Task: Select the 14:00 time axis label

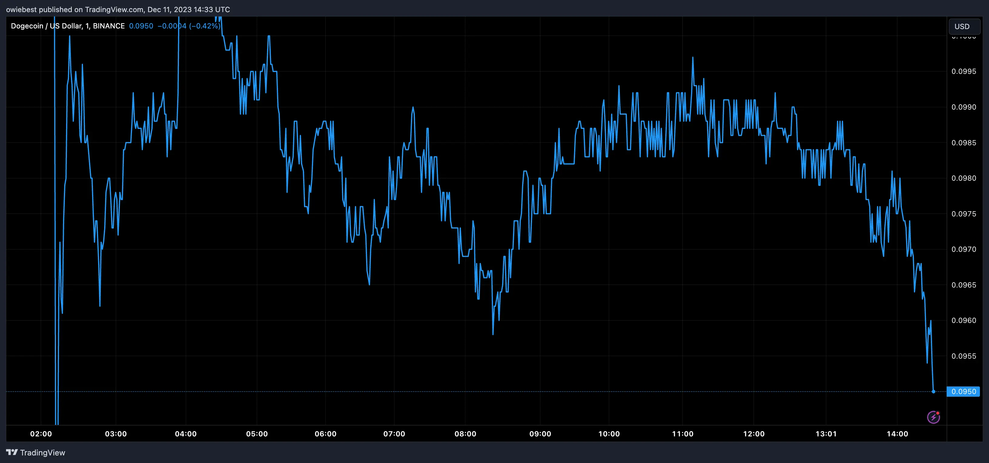Action: click(897, 434)
